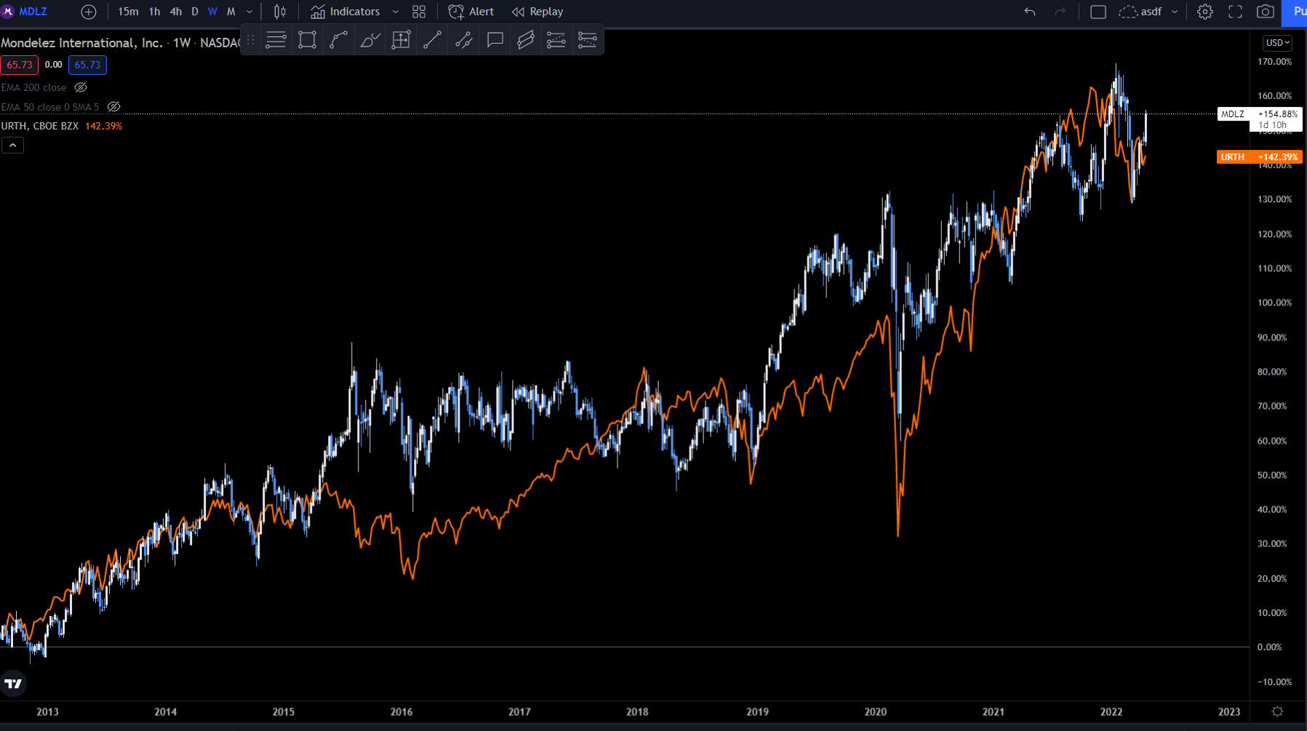Screen dimensions: 1307x731
Task: Start Bar Replay mode
Action: pyautogui.click(x=537, y=12)
